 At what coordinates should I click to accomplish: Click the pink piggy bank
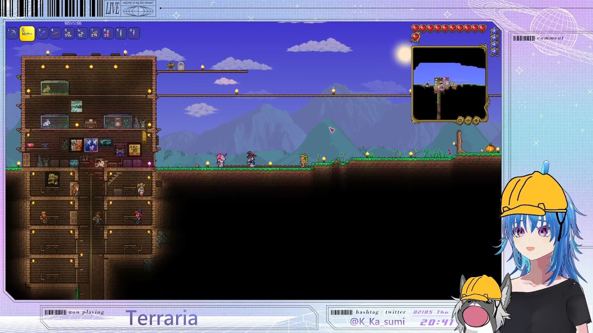click(31, 145)
